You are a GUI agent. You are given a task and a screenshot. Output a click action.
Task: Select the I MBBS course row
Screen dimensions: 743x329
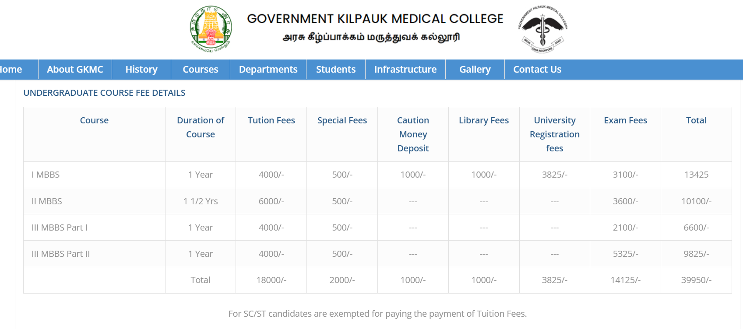46,175
